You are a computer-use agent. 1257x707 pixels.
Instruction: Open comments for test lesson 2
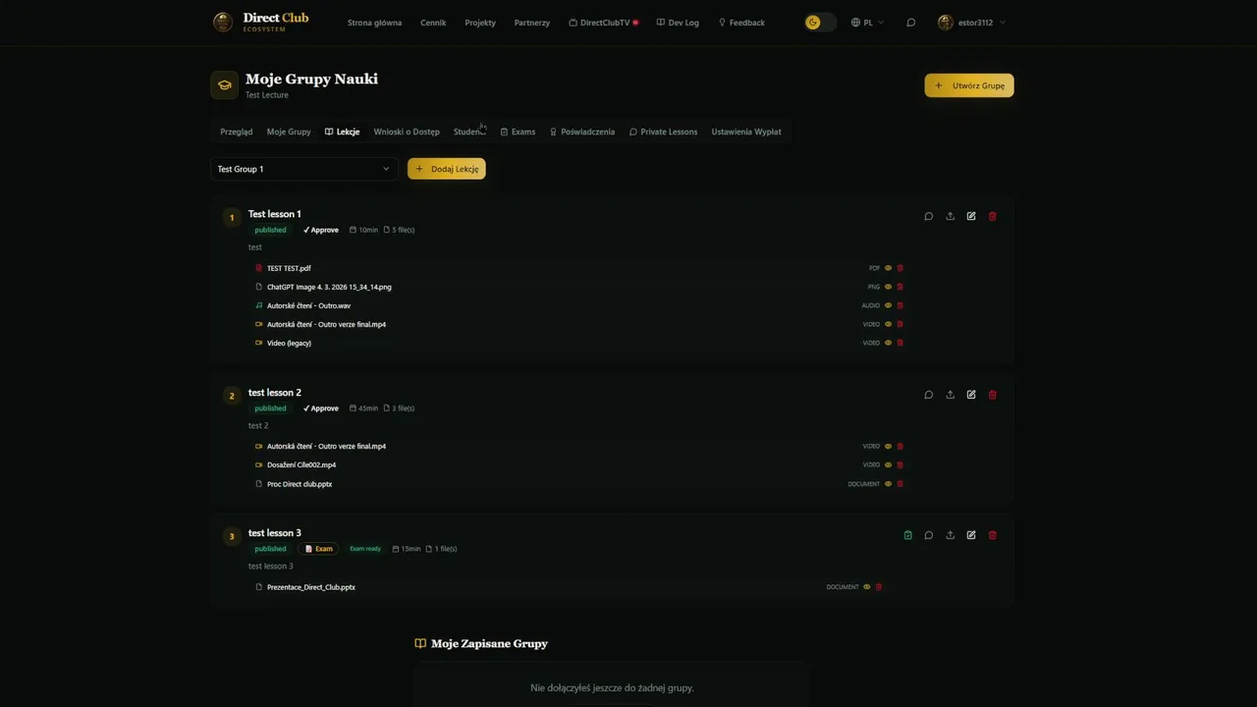pyautogui.click(x=928, y=395)
